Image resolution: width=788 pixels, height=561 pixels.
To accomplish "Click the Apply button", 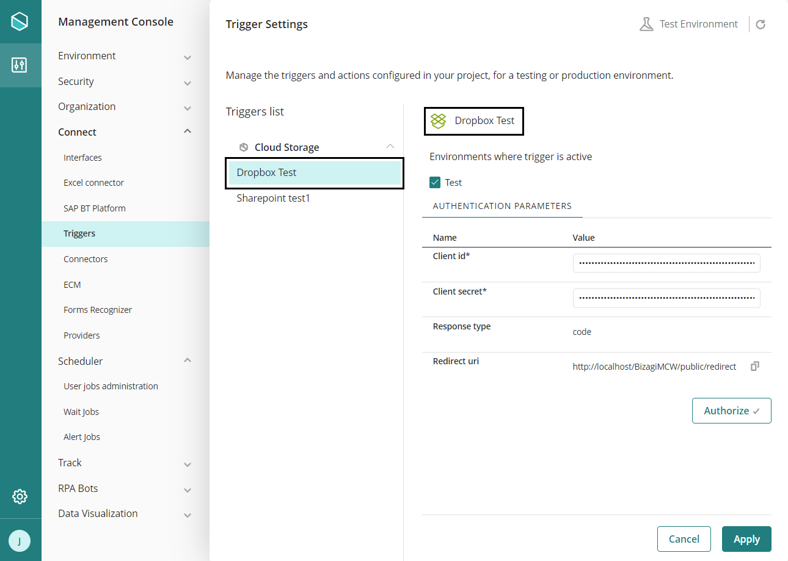I will point(746,539).
